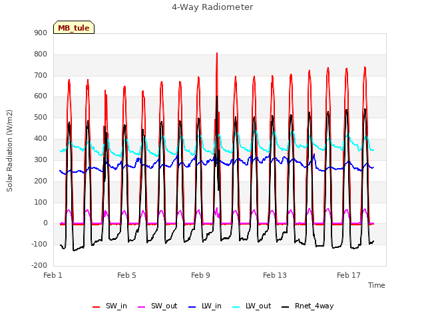Image resolution: width=426 pixels, height=319 pixels.
Task: Click the Feb 9 x-axis tick label
Action: click(200, 275)
